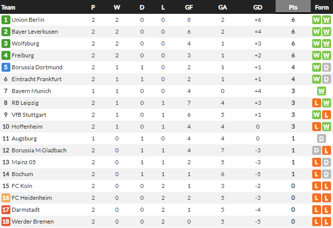Click Werder Bremen's red position 18 badge
The width and height of the screenshot is (333, 228).
point(6,222)
